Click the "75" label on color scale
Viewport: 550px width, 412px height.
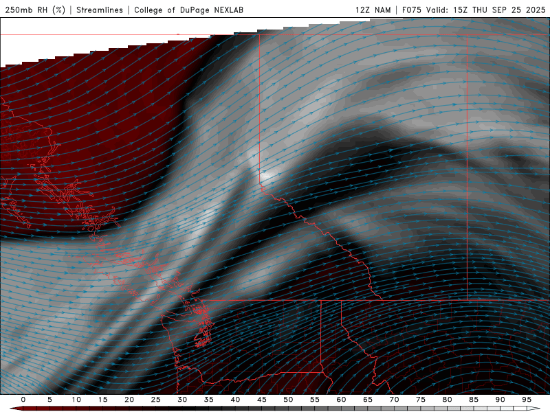421,400
